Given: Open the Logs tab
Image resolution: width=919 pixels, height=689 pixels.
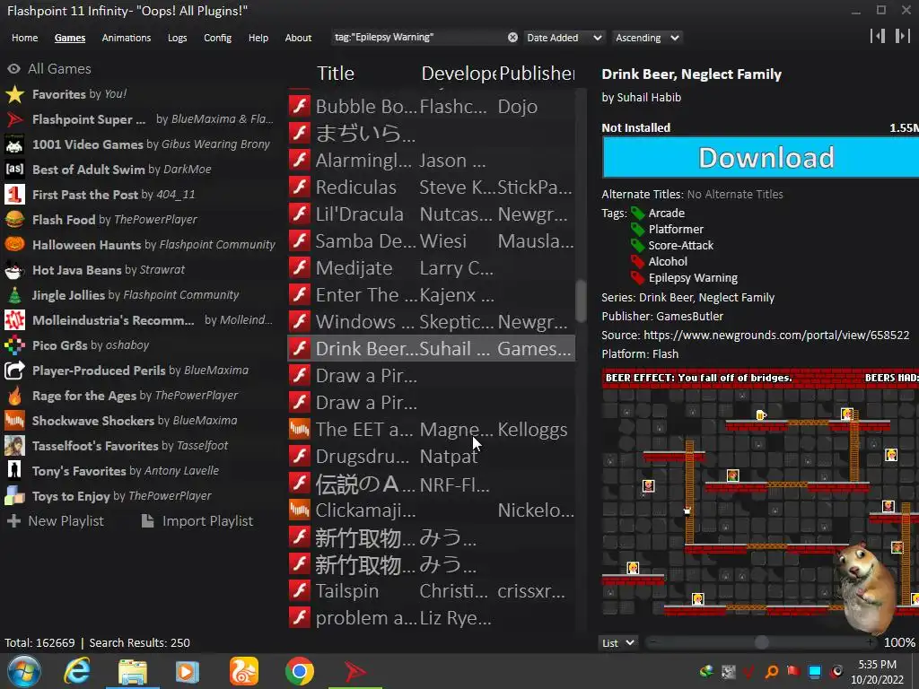Looking at the screenshot, I should click(x=177, y=38).
